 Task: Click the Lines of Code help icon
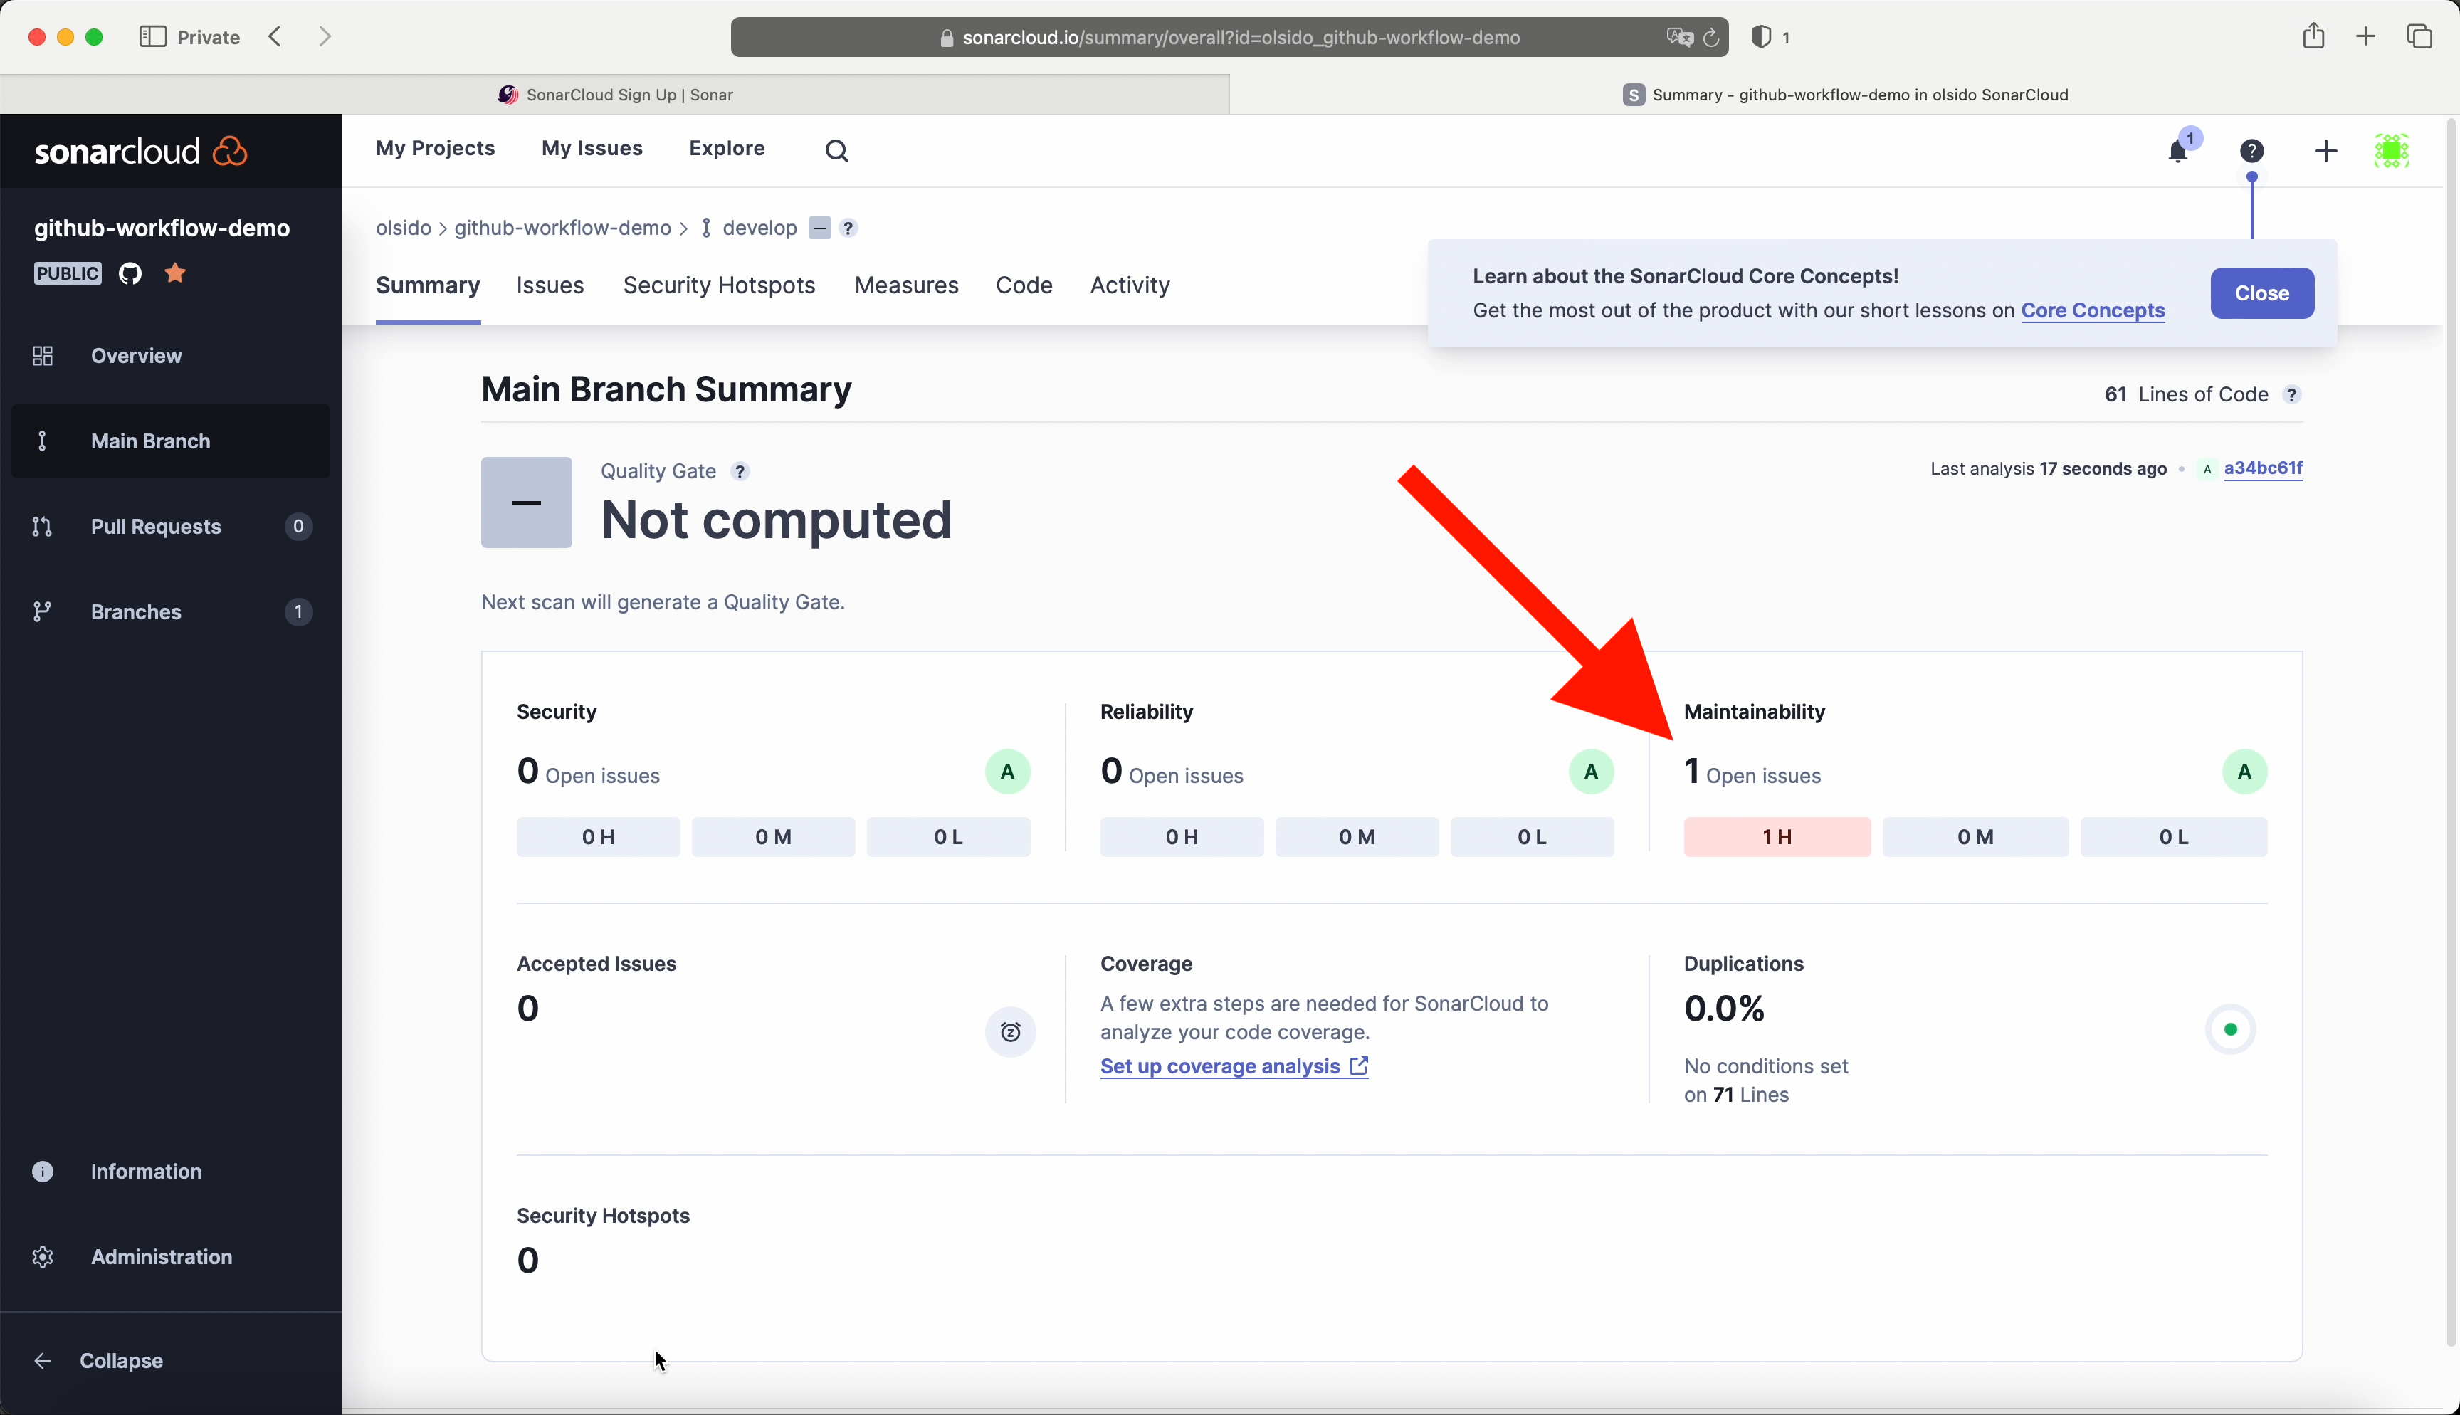(x=2292, y=394)
